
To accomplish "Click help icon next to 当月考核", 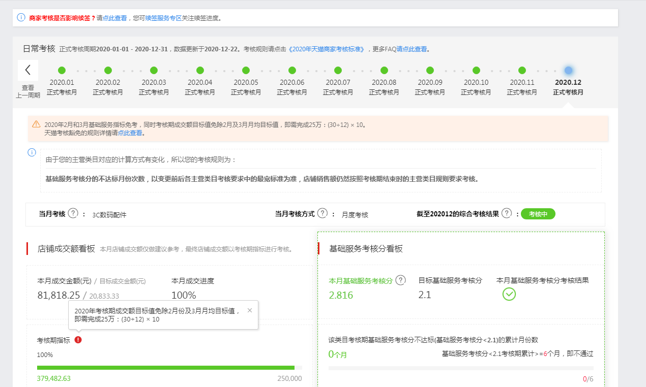I will point(73,213).
